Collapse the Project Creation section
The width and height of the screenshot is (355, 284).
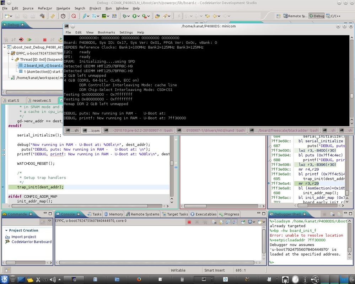pyautogui.click(x=7, y=230)
